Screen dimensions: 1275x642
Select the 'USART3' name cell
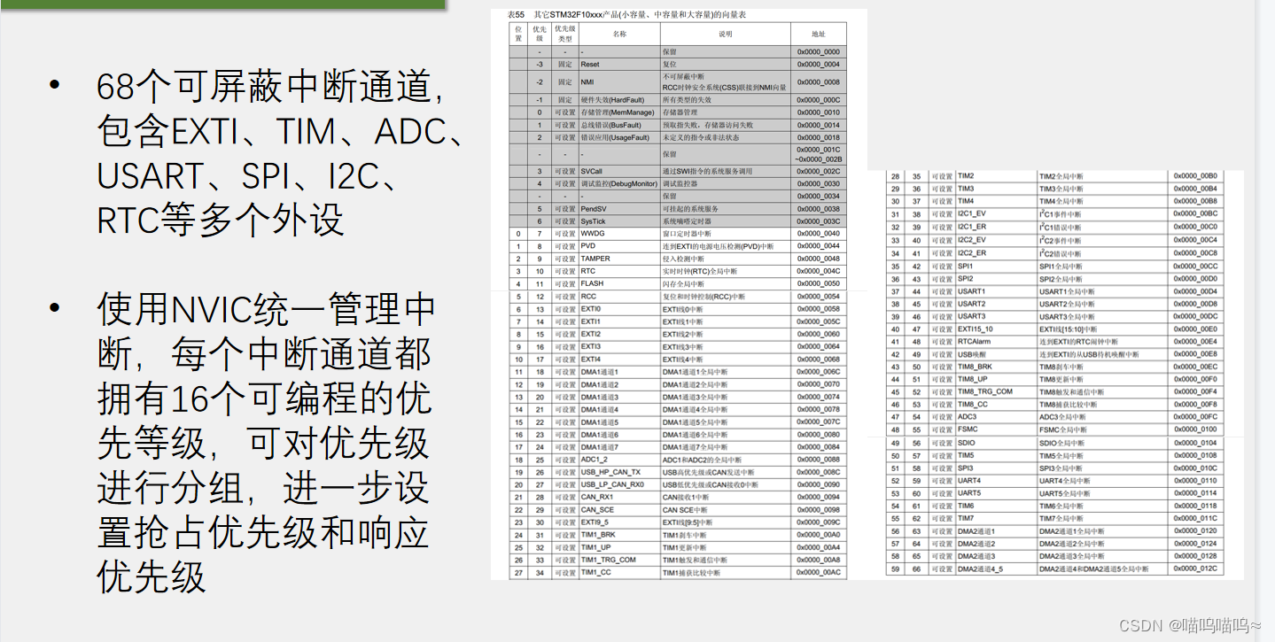click(x=997, y=316)
